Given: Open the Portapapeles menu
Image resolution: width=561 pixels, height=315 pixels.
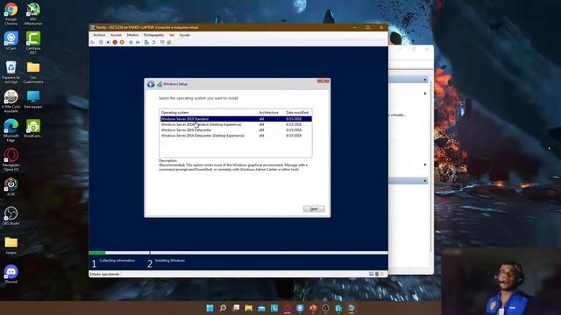Looking at the screenshot, I should tap(153, 35).
